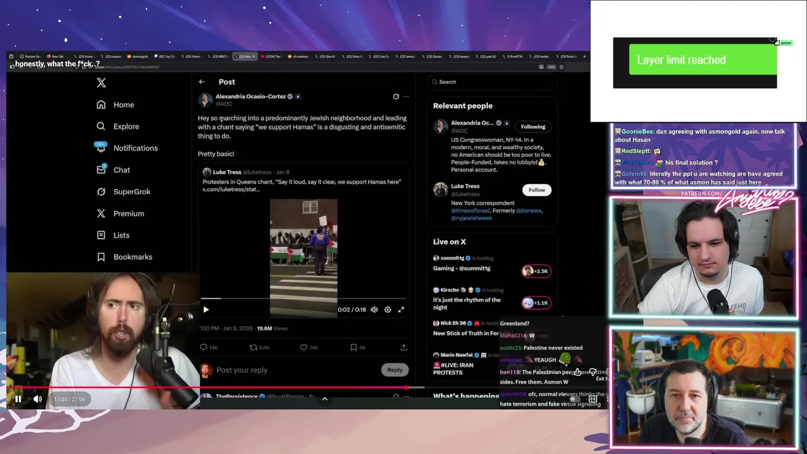This screenshot has height=454, width=807.
Task: Open Lists in X sidebar
Action: pos(113,235)
